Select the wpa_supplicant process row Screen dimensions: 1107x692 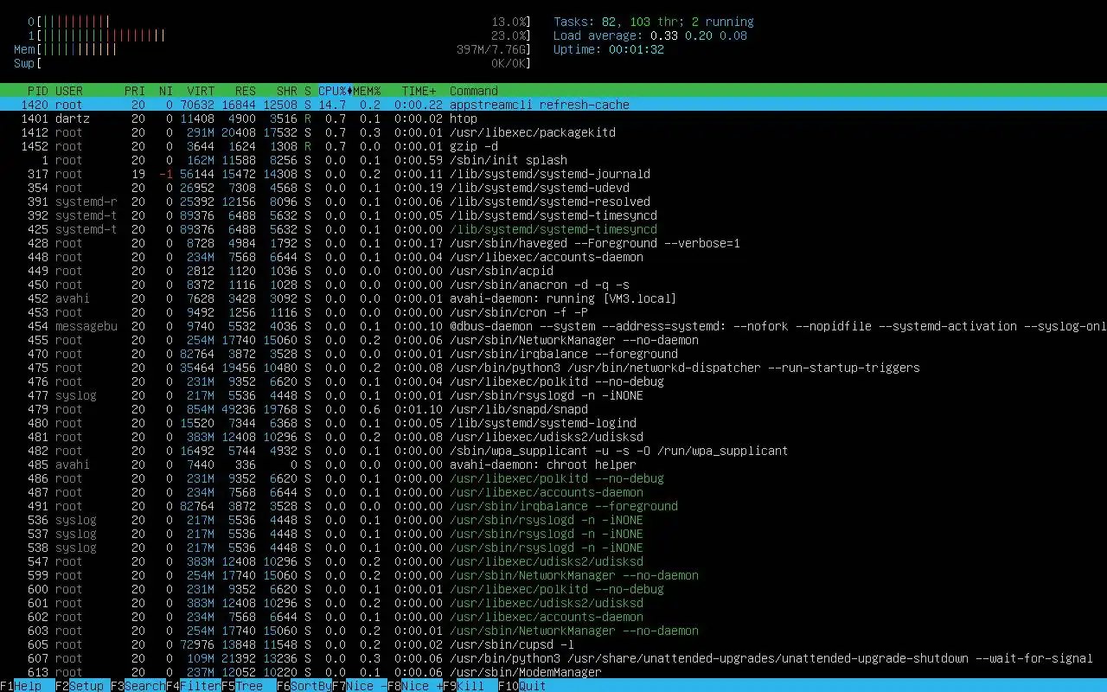click(553, 451)
